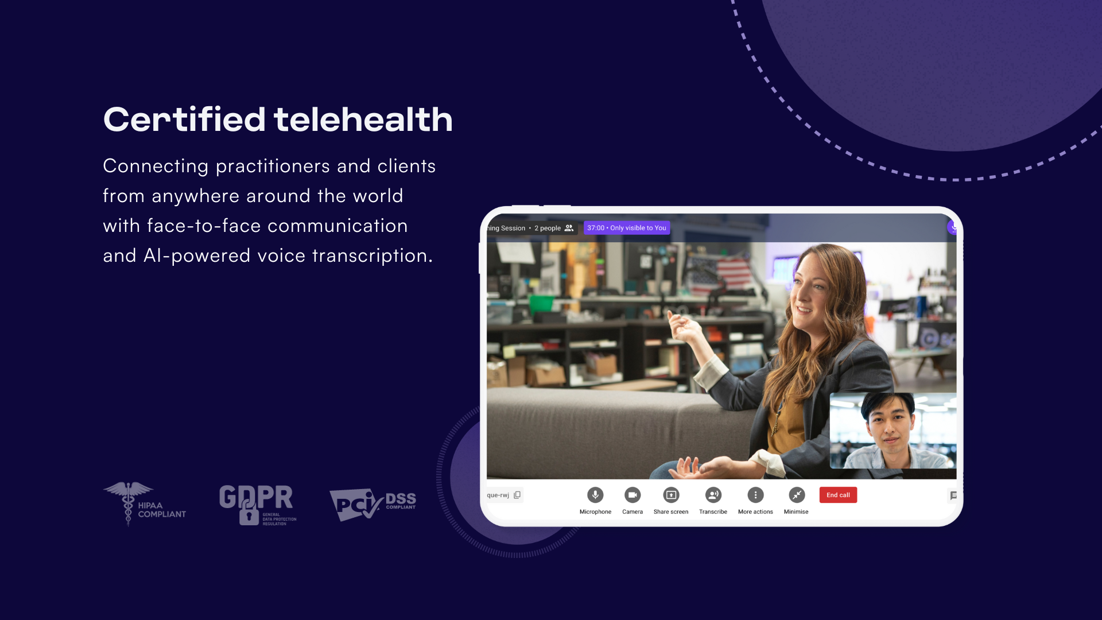This screenshot has width=1102, height=620.
Task: Click the HIPAA Compliant badge link
Action: tap(145, 503)
